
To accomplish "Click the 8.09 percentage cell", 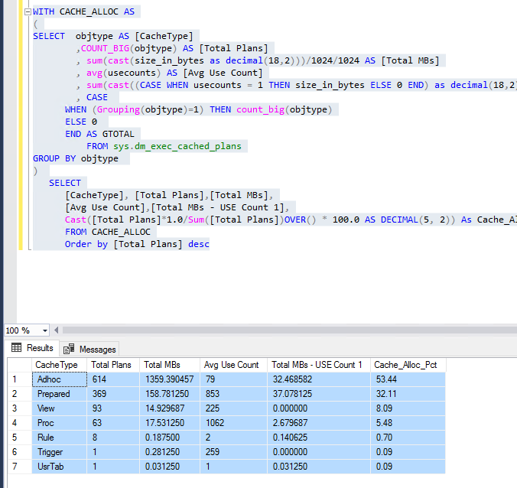I will 408,408.
